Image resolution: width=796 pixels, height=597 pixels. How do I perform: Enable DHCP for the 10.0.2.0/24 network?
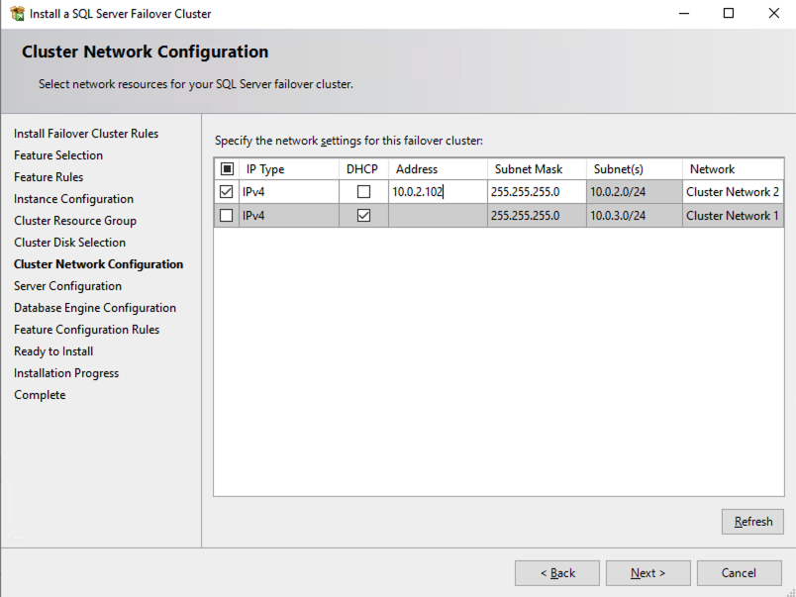363,192
